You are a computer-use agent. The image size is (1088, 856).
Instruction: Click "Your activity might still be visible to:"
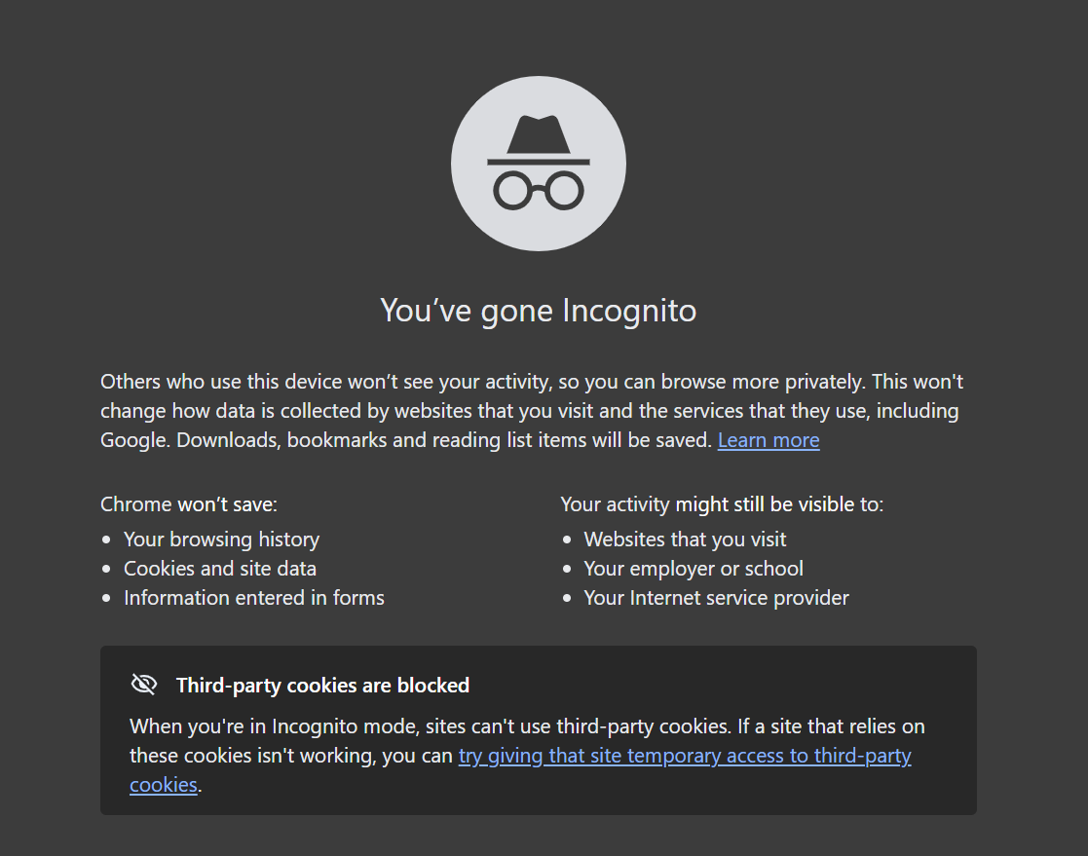pos(722,504)
